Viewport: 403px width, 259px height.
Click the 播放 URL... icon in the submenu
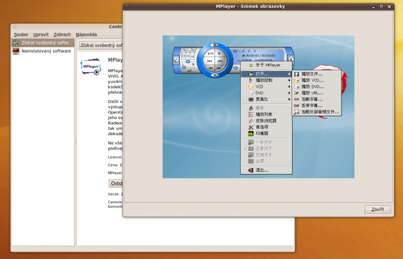pos(297,93)
